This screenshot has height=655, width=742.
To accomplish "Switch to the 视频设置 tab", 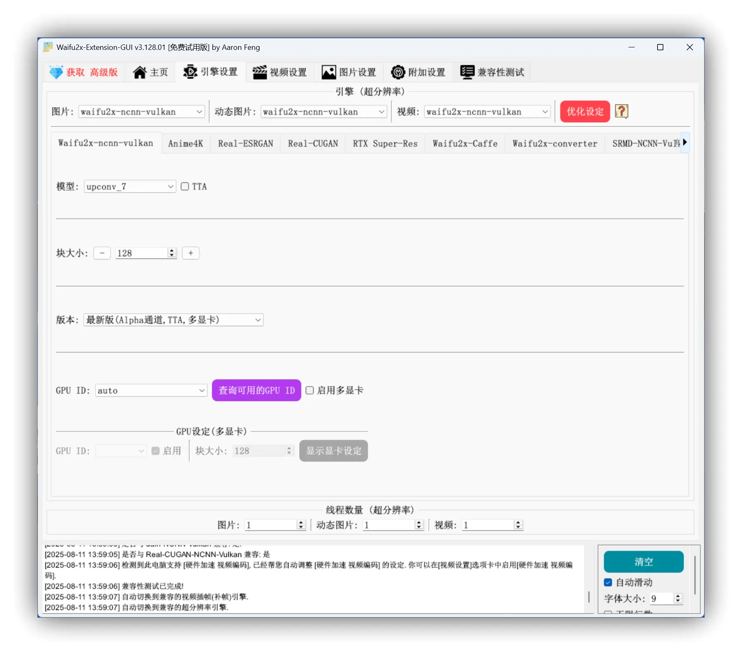I will click(280, 72).
